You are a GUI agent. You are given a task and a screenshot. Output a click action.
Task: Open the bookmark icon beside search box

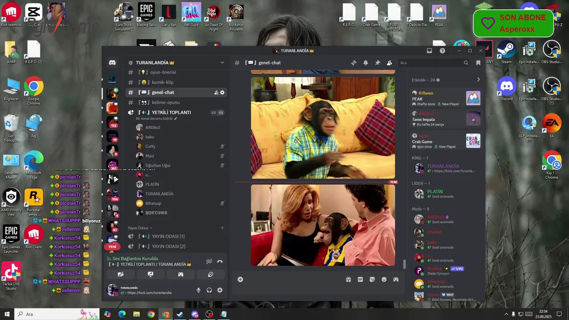478,63
